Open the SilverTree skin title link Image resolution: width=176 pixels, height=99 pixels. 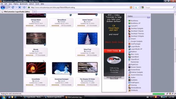pyautogui.click(x=87, y=50)
